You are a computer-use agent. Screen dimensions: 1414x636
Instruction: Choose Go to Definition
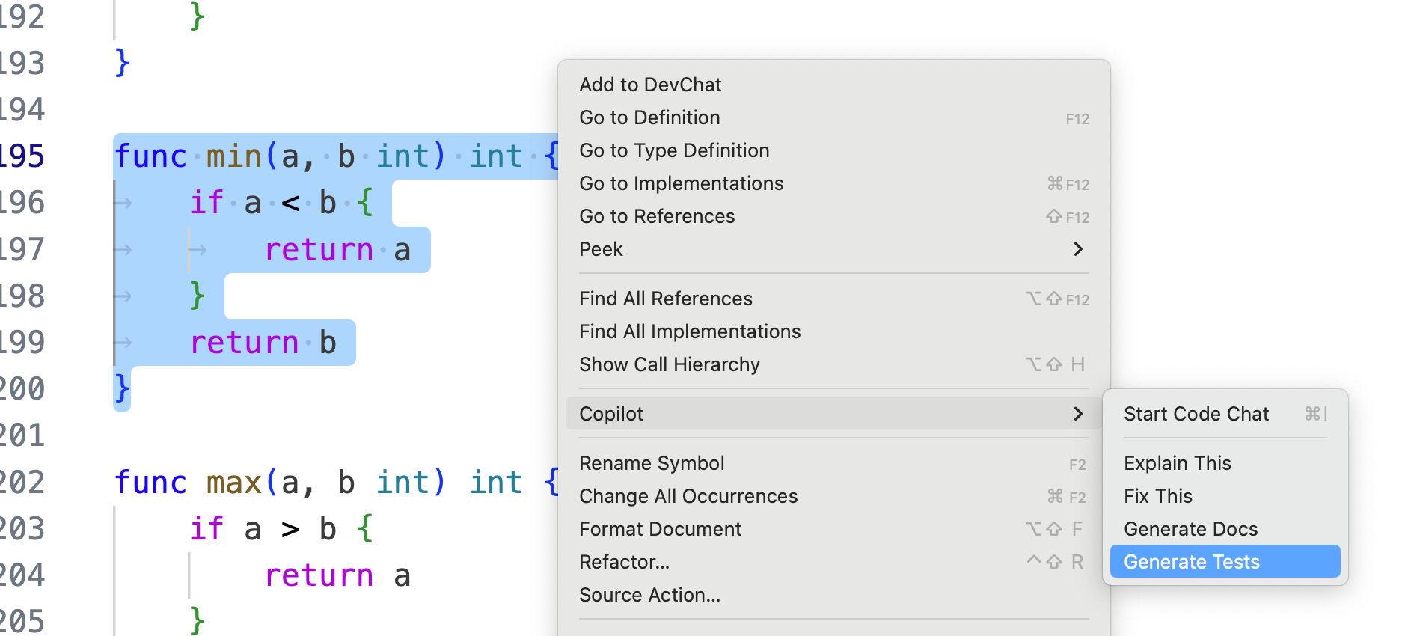point(649,117)
